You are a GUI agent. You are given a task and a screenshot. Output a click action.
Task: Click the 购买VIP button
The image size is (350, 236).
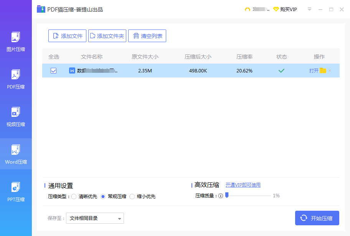coord(285,9)
